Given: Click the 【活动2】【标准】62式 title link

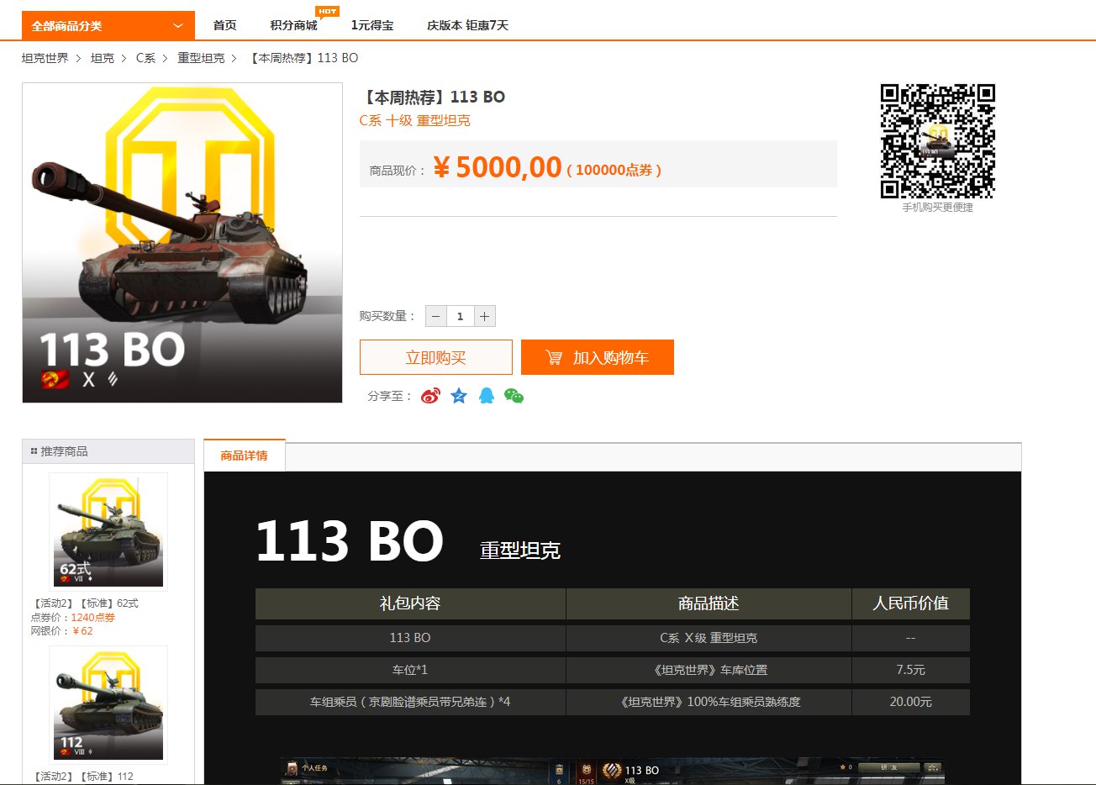Looking at the screenshot, I should tap(85, 603).
